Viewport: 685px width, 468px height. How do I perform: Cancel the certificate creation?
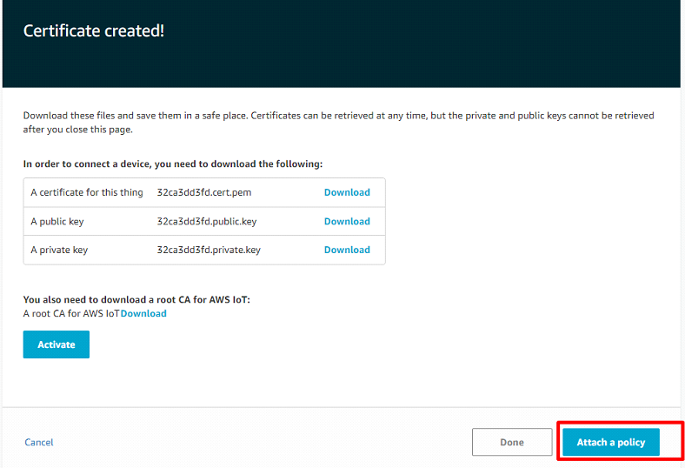coord(39,442)
